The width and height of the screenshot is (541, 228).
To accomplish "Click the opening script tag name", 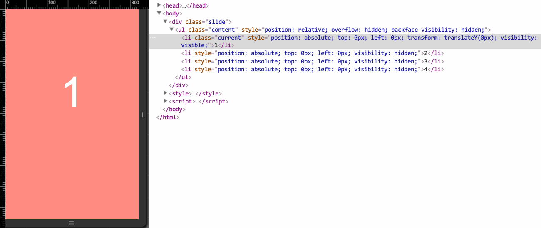I will click(x=182, y=101).
